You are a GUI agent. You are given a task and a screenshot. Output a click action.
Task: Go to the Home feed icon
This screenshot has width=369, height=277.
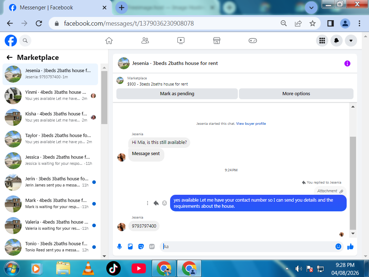pos(109,40)
